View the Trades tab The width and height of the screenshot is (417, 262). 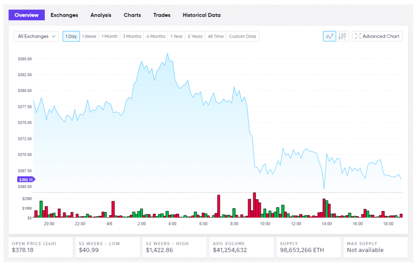(162, 15)
